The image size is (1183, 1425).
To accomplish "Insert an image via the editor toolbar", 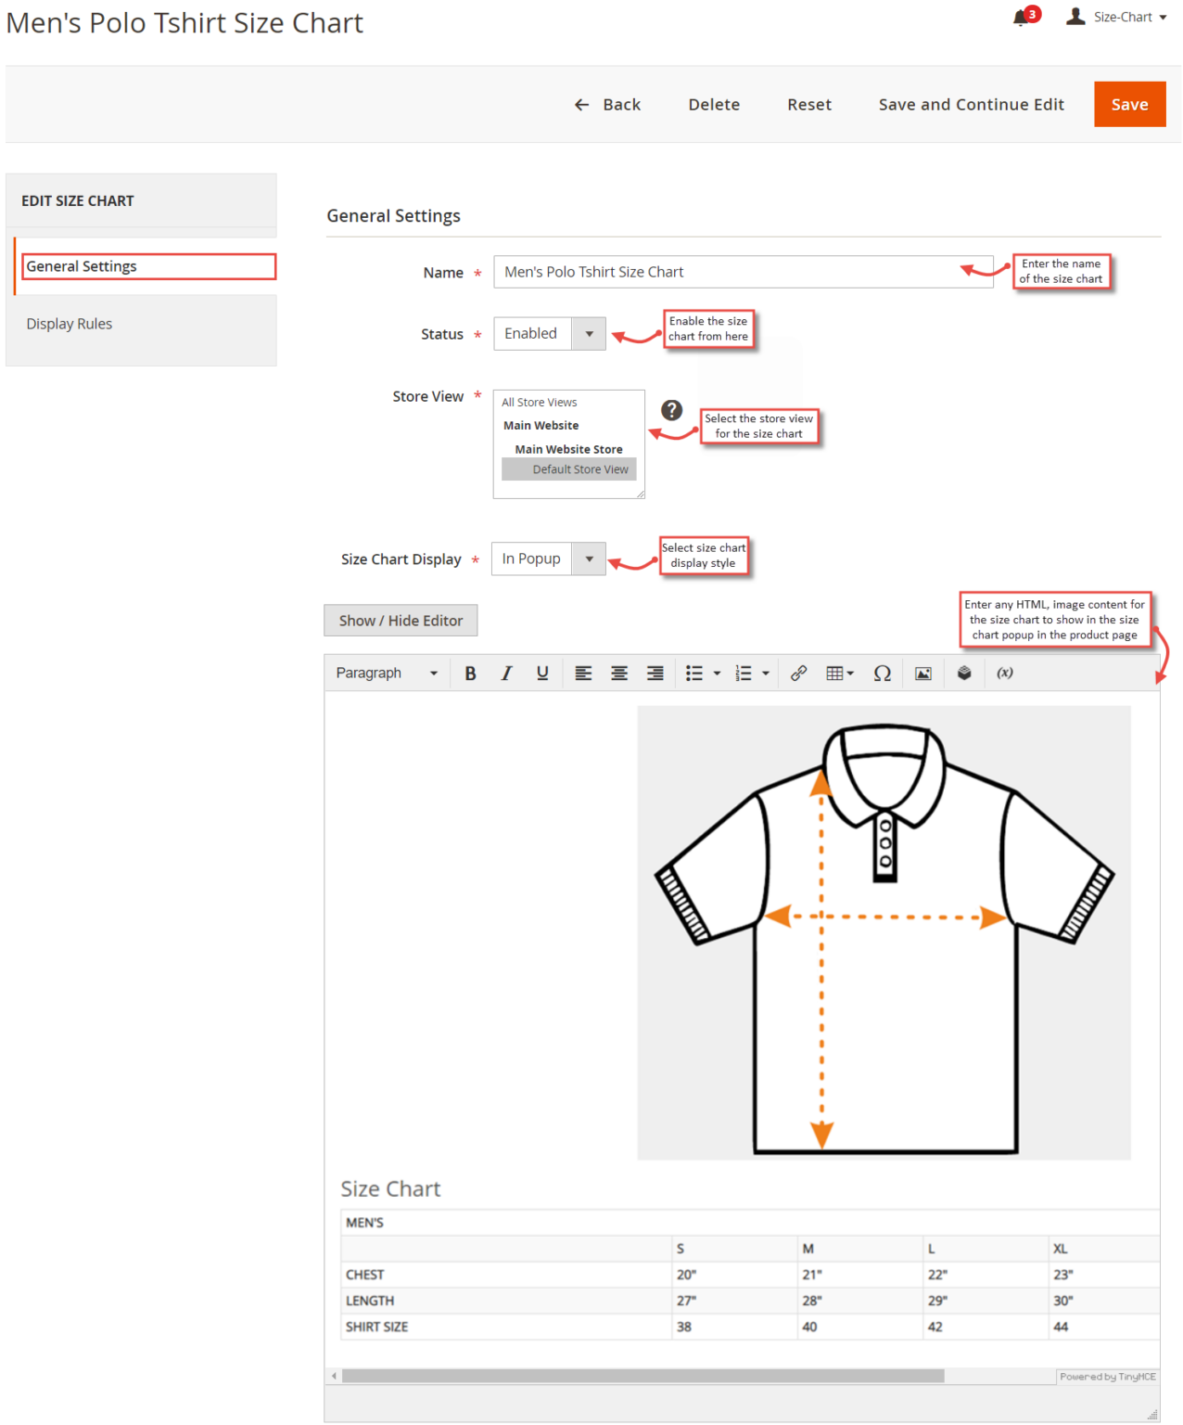I will (x=922, y=673).
